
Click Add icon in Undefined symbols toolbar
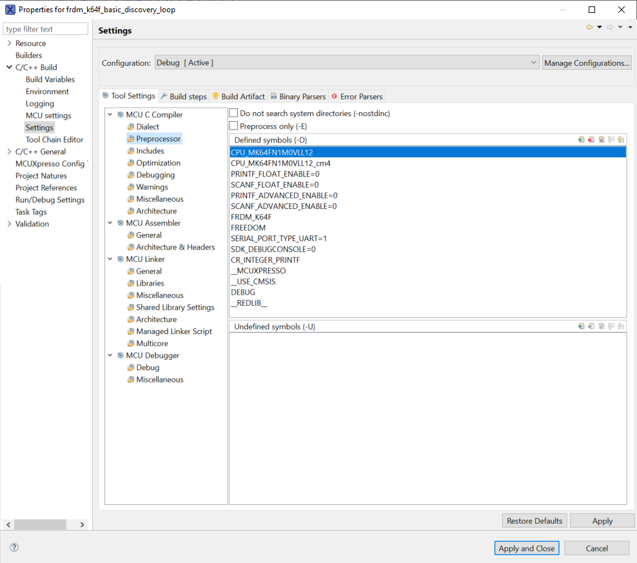pos(582,326)
